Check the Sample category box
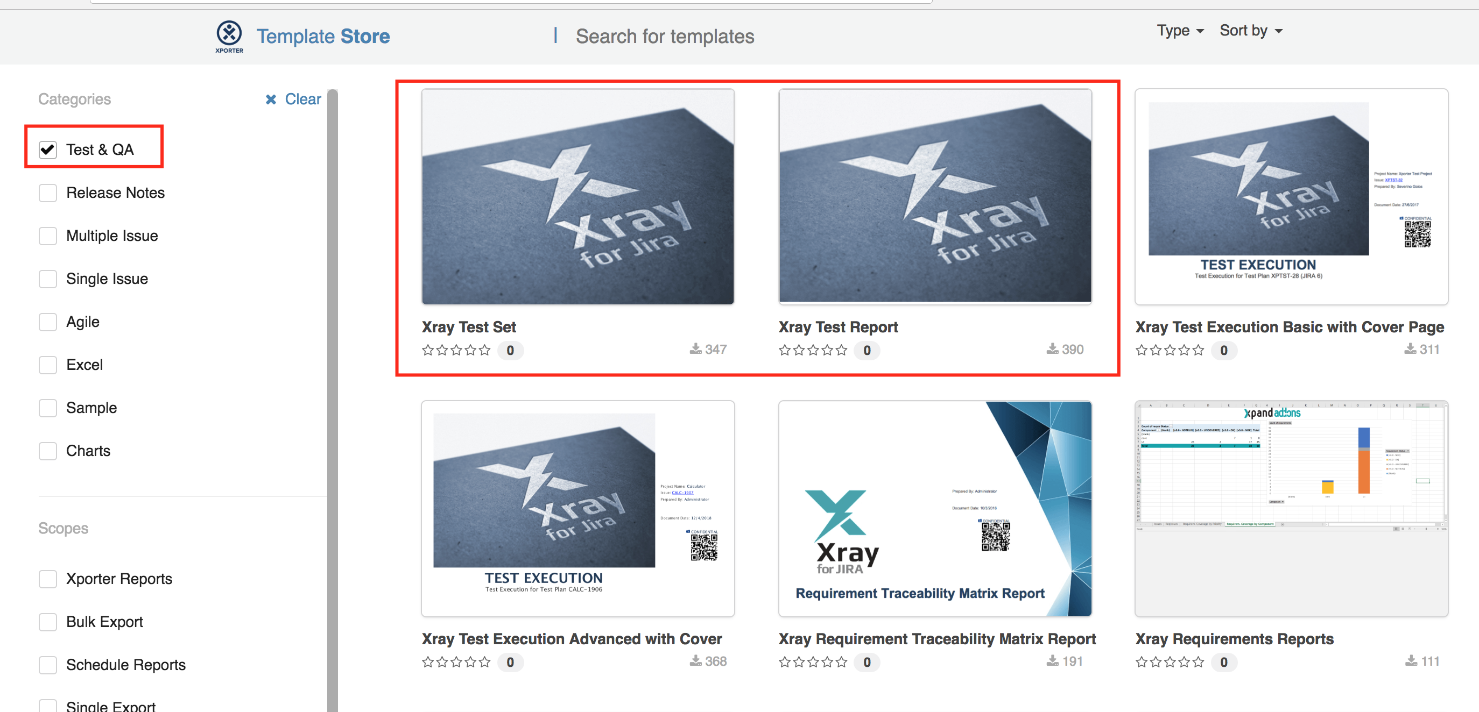Image resolution: width=1479 pixels, height=712 pixels. pyautogui.click(x=48, y=408)
